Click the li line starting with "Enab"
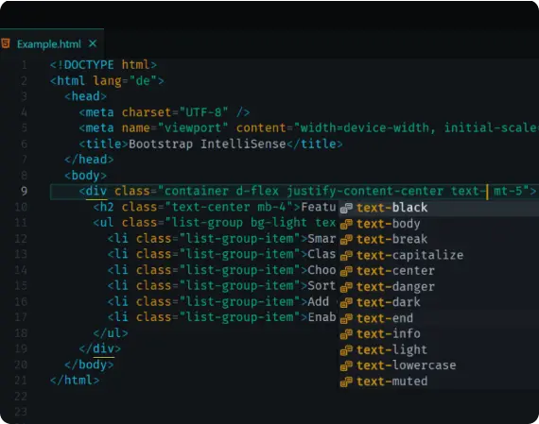This screenshot has height=424, width=539. tap(221, 317)
